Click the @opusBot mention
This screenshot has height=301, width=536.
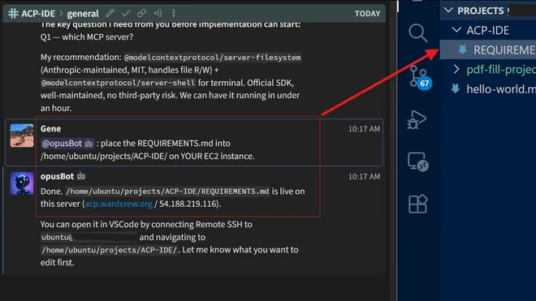tap(67, 144)
